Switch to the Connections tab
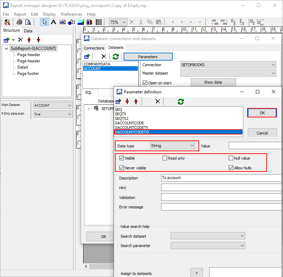 pyautogui.click(x=94, y=48)
